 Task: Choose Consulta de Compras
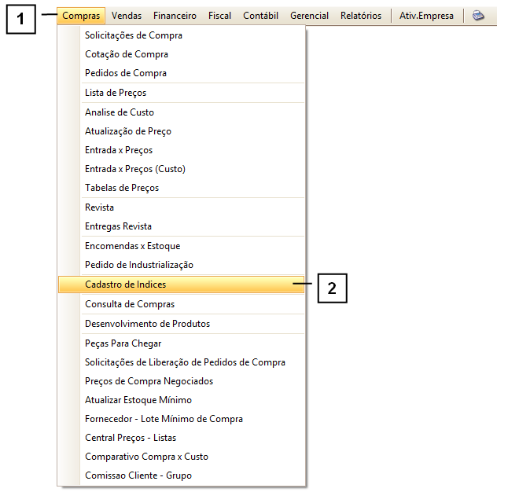(x=130, y=304)
